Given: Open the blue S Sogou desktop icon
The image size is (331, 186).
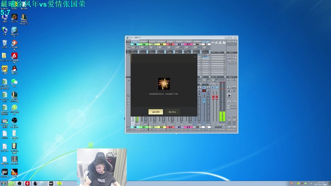Looking at the screenshot, I should pyautogui.click(x=14, y=30).
